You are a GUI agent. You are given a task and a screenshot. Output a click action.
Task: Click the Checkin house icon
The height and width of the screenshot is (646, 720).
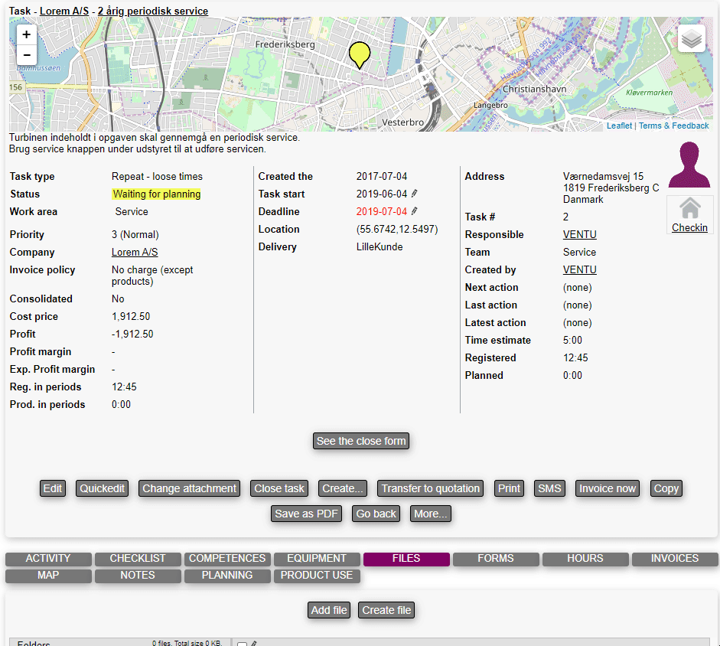pyautogui.click(x=689, y=208)
